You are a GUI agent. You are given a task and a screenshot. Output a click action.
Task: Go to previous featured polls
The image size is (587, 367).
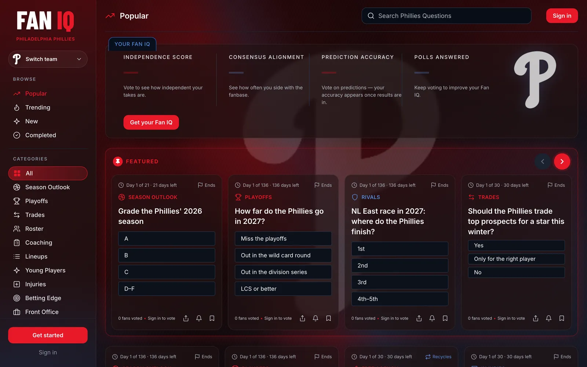click(543, 161)
